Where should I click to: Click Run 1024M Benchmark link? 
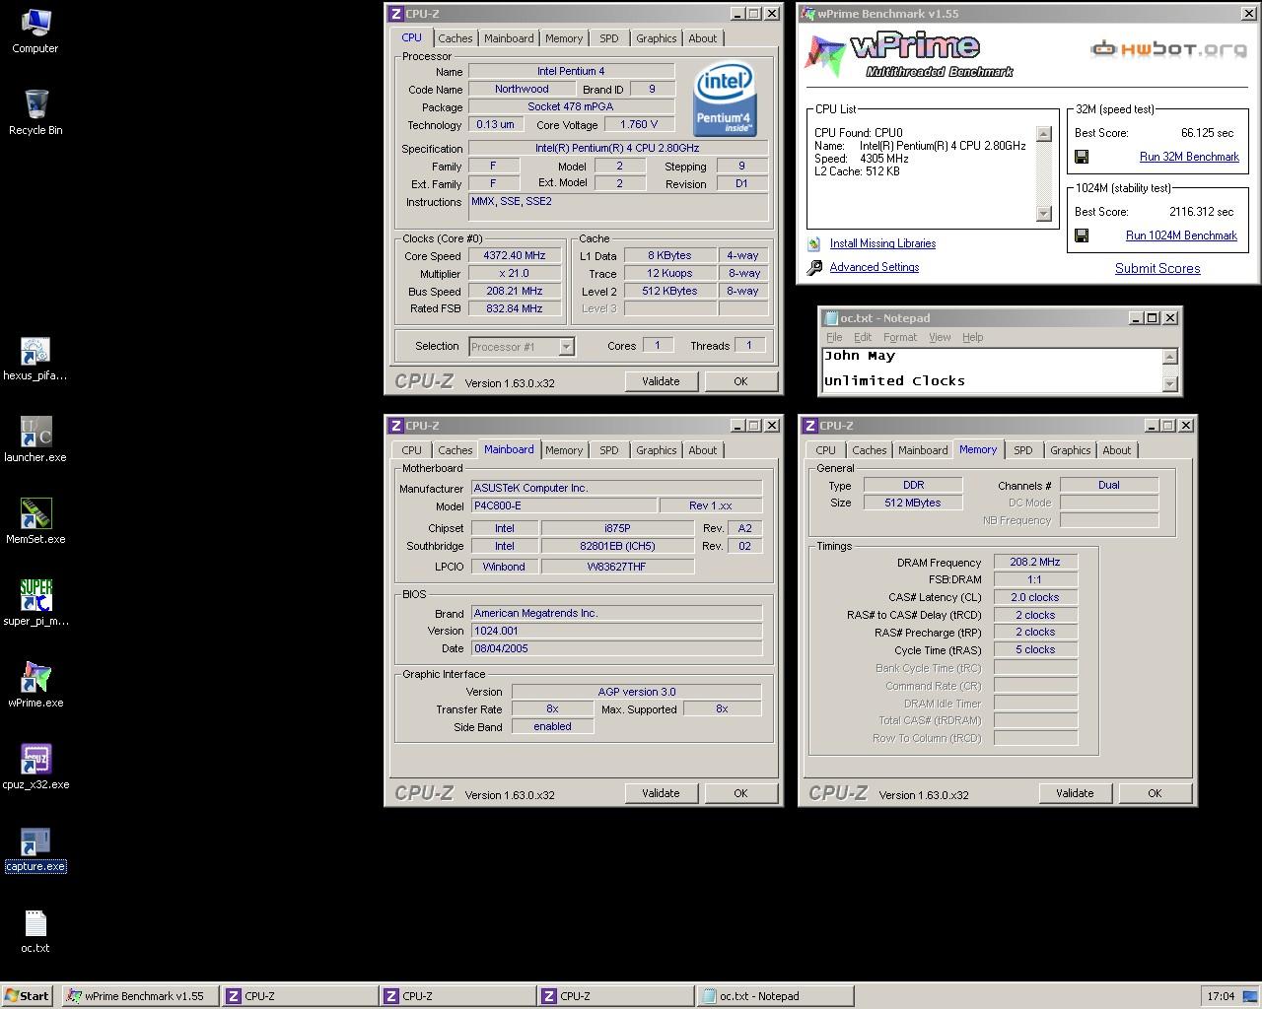click(1181, 235)
